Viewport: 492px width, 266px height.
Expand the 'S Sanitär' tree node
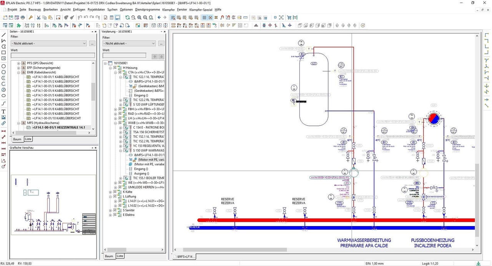coord(110,210)
